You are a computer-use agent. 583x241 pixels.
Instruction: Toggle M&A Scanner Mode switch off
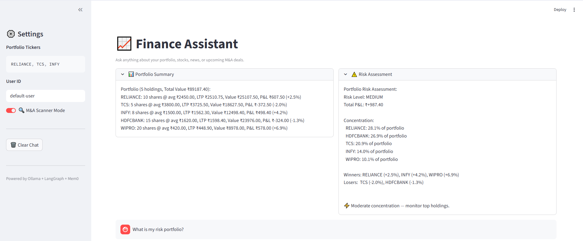(11, 110)
